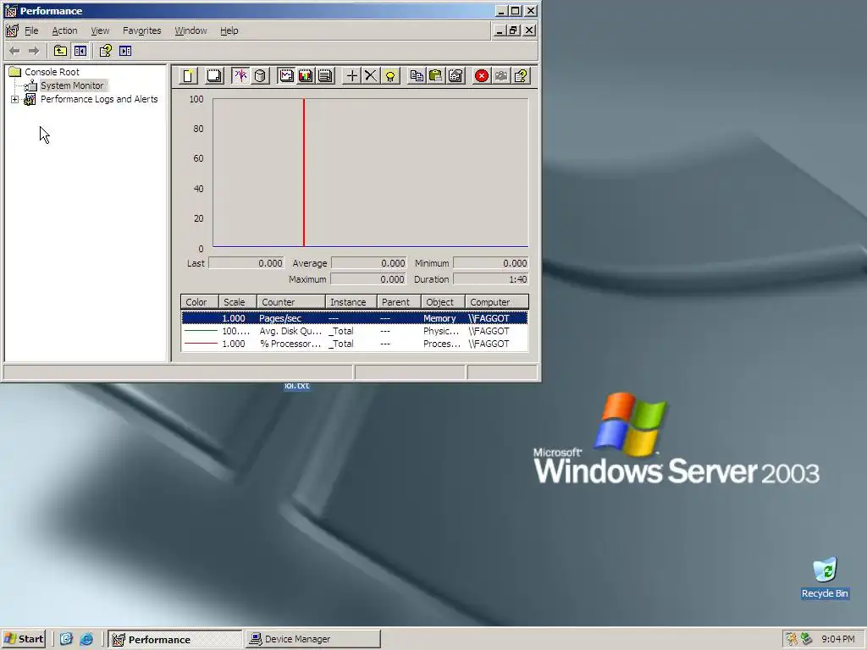Freeze Display with the red circle icon

[482, 75]
